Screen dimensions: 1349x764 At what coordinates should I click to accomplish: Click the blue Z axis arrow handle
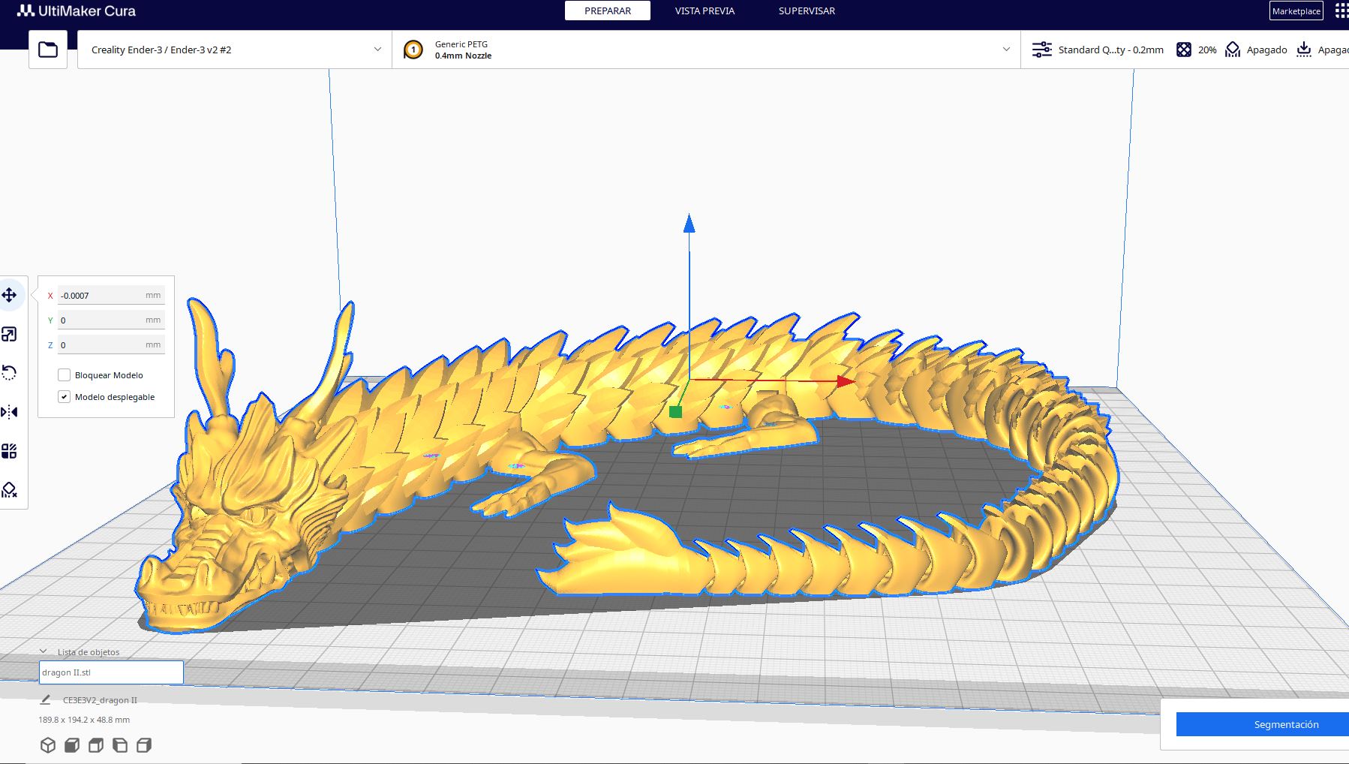689,223
